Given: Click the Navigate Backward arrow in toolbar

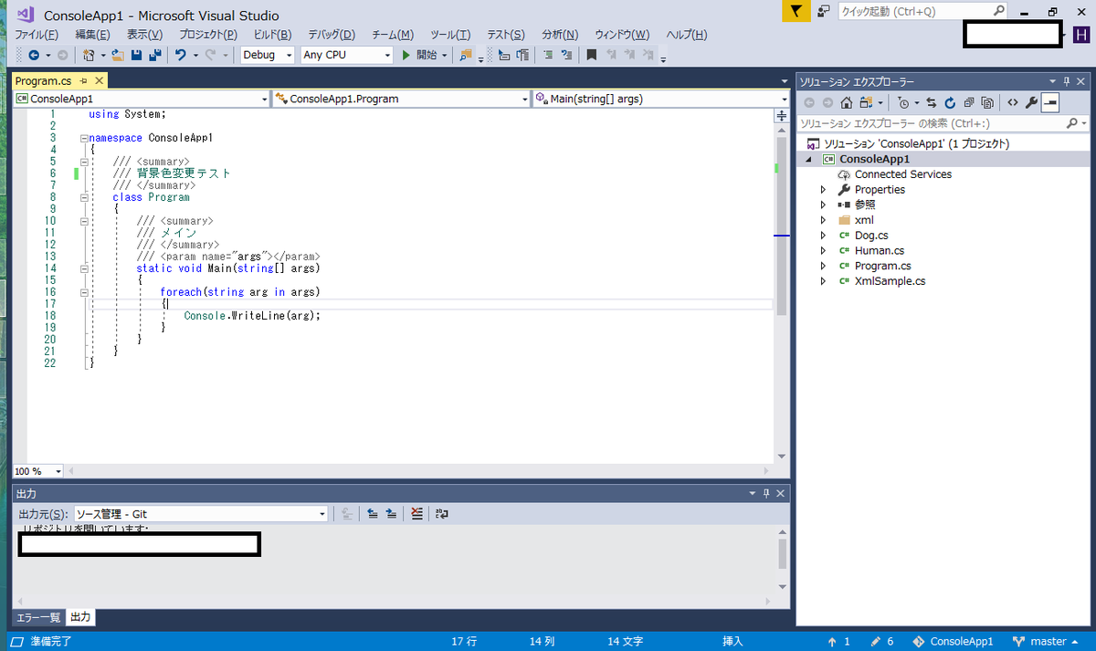Looking at the screenshot, I should click(33, 55).
